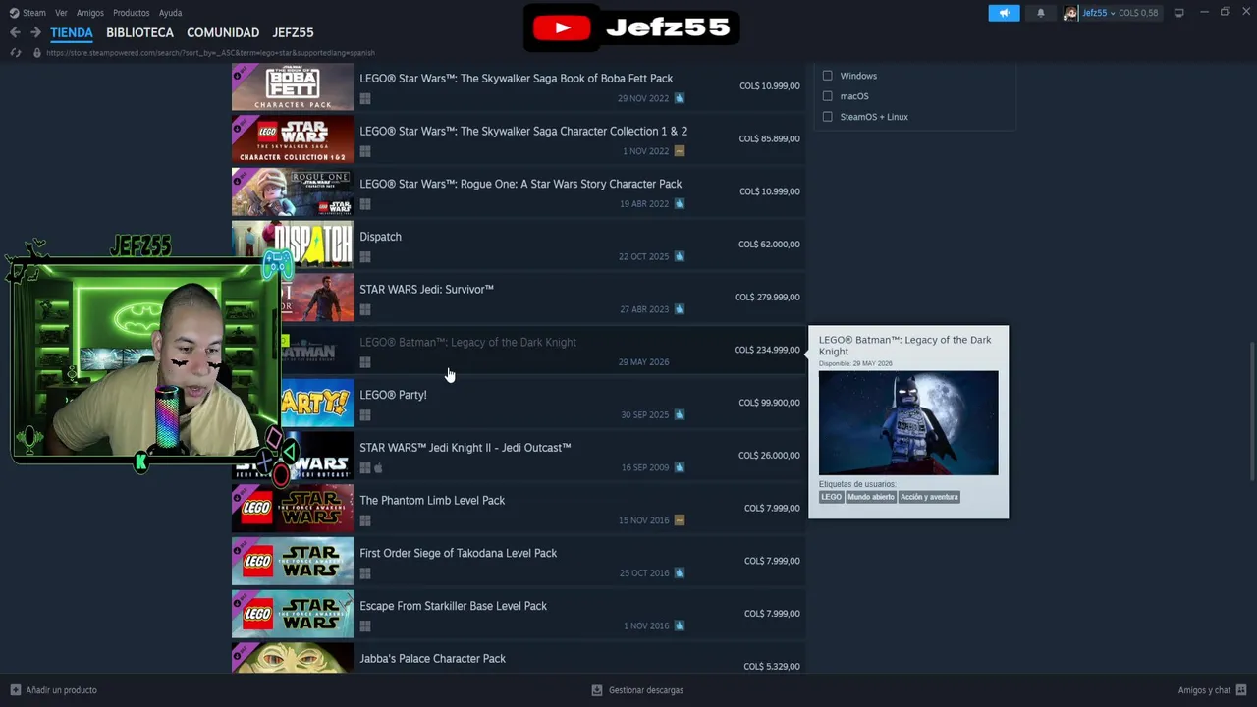The width and height of the screenshot is (1257, 707).
Task: Switch to the COMUNIDAD tab
Action: pyautogui.click(x=223, y=32)
